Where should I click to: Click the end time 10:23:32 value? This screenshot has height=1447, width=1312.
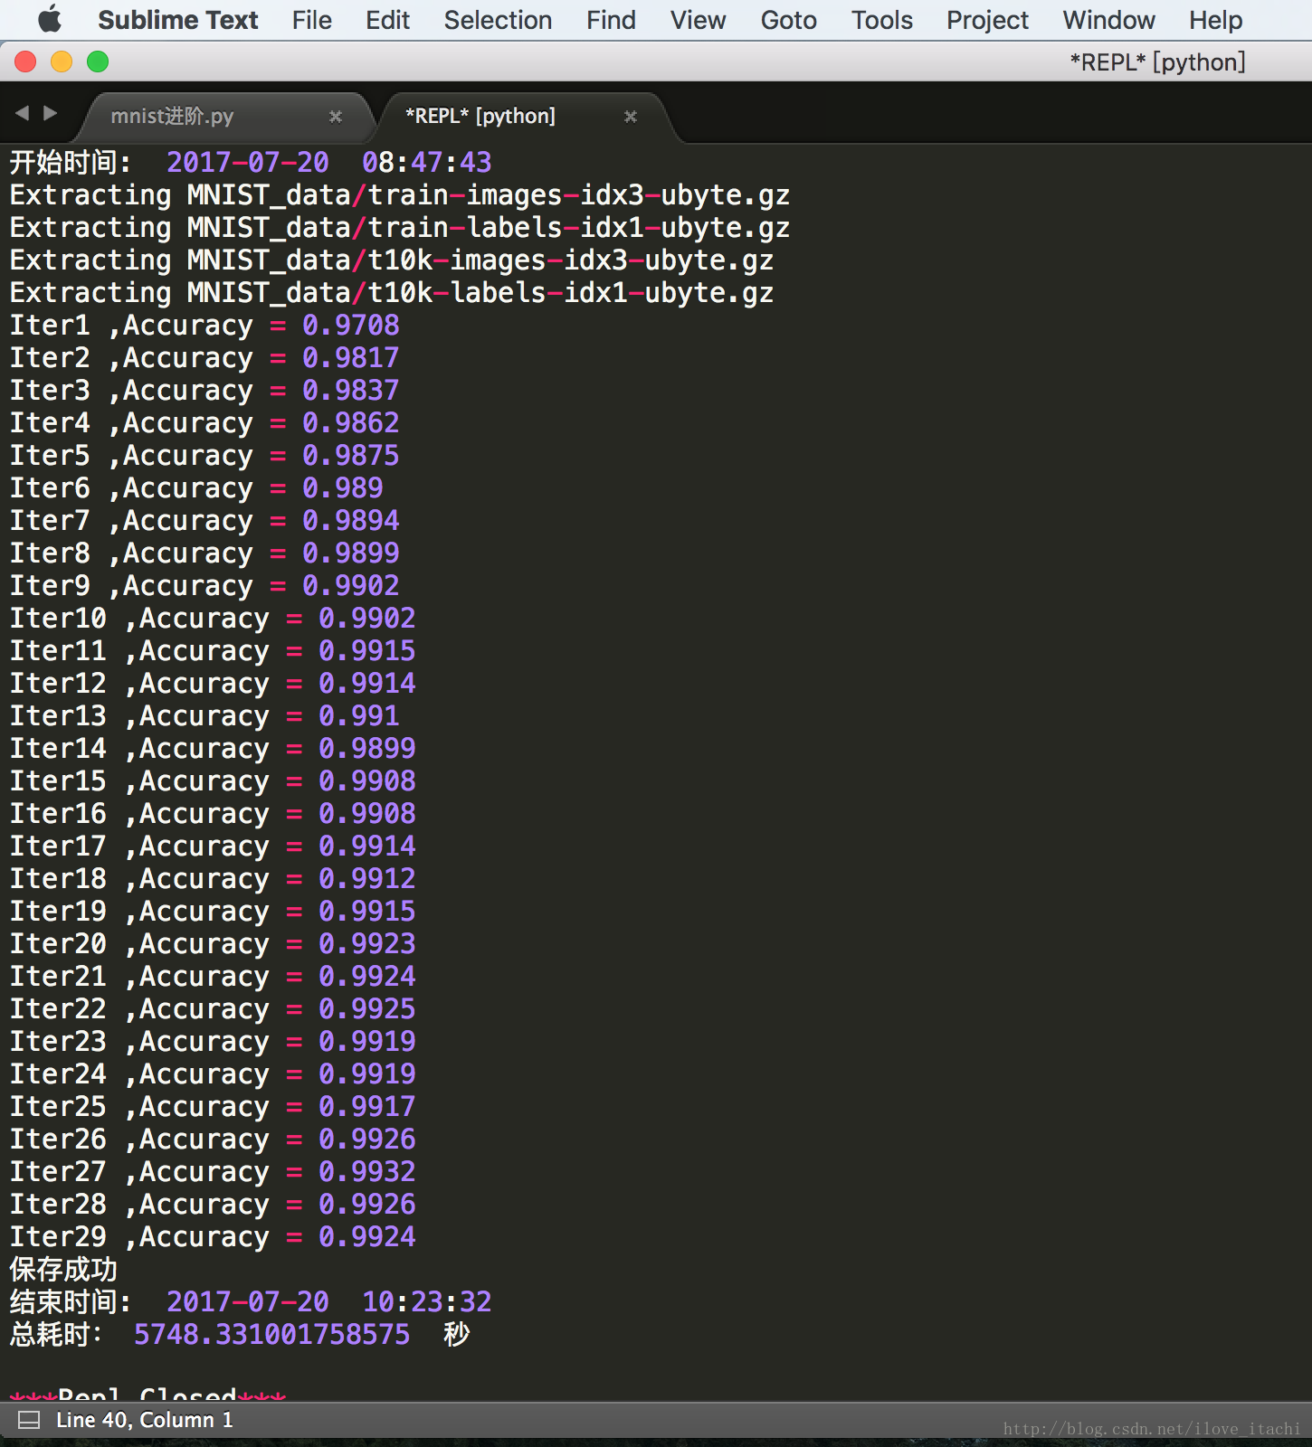427,1302
